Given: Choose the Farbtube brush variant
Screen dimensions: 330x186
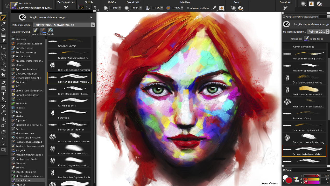Looking at the screenshot, I should coord(69,114).
